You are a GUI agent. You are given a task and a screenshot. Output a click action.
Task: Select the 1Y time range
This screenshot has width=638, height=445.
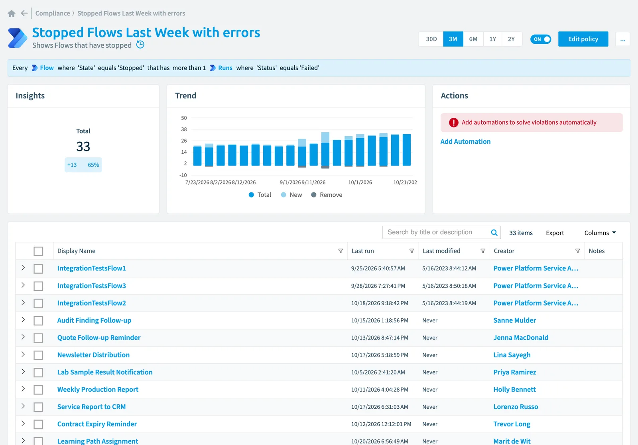[x=493, y=39]
